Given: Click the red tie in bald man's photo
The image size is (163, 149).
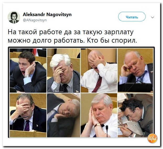Looking at the screenshot, I should pyautogui.click(x=97, y=83).
